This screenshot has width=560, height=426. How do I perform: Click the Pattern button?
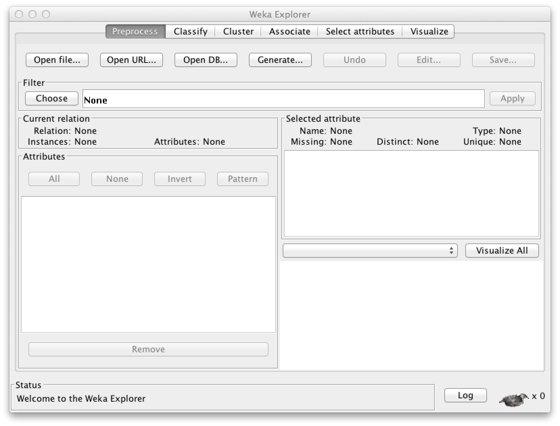(x=243, y=179)
